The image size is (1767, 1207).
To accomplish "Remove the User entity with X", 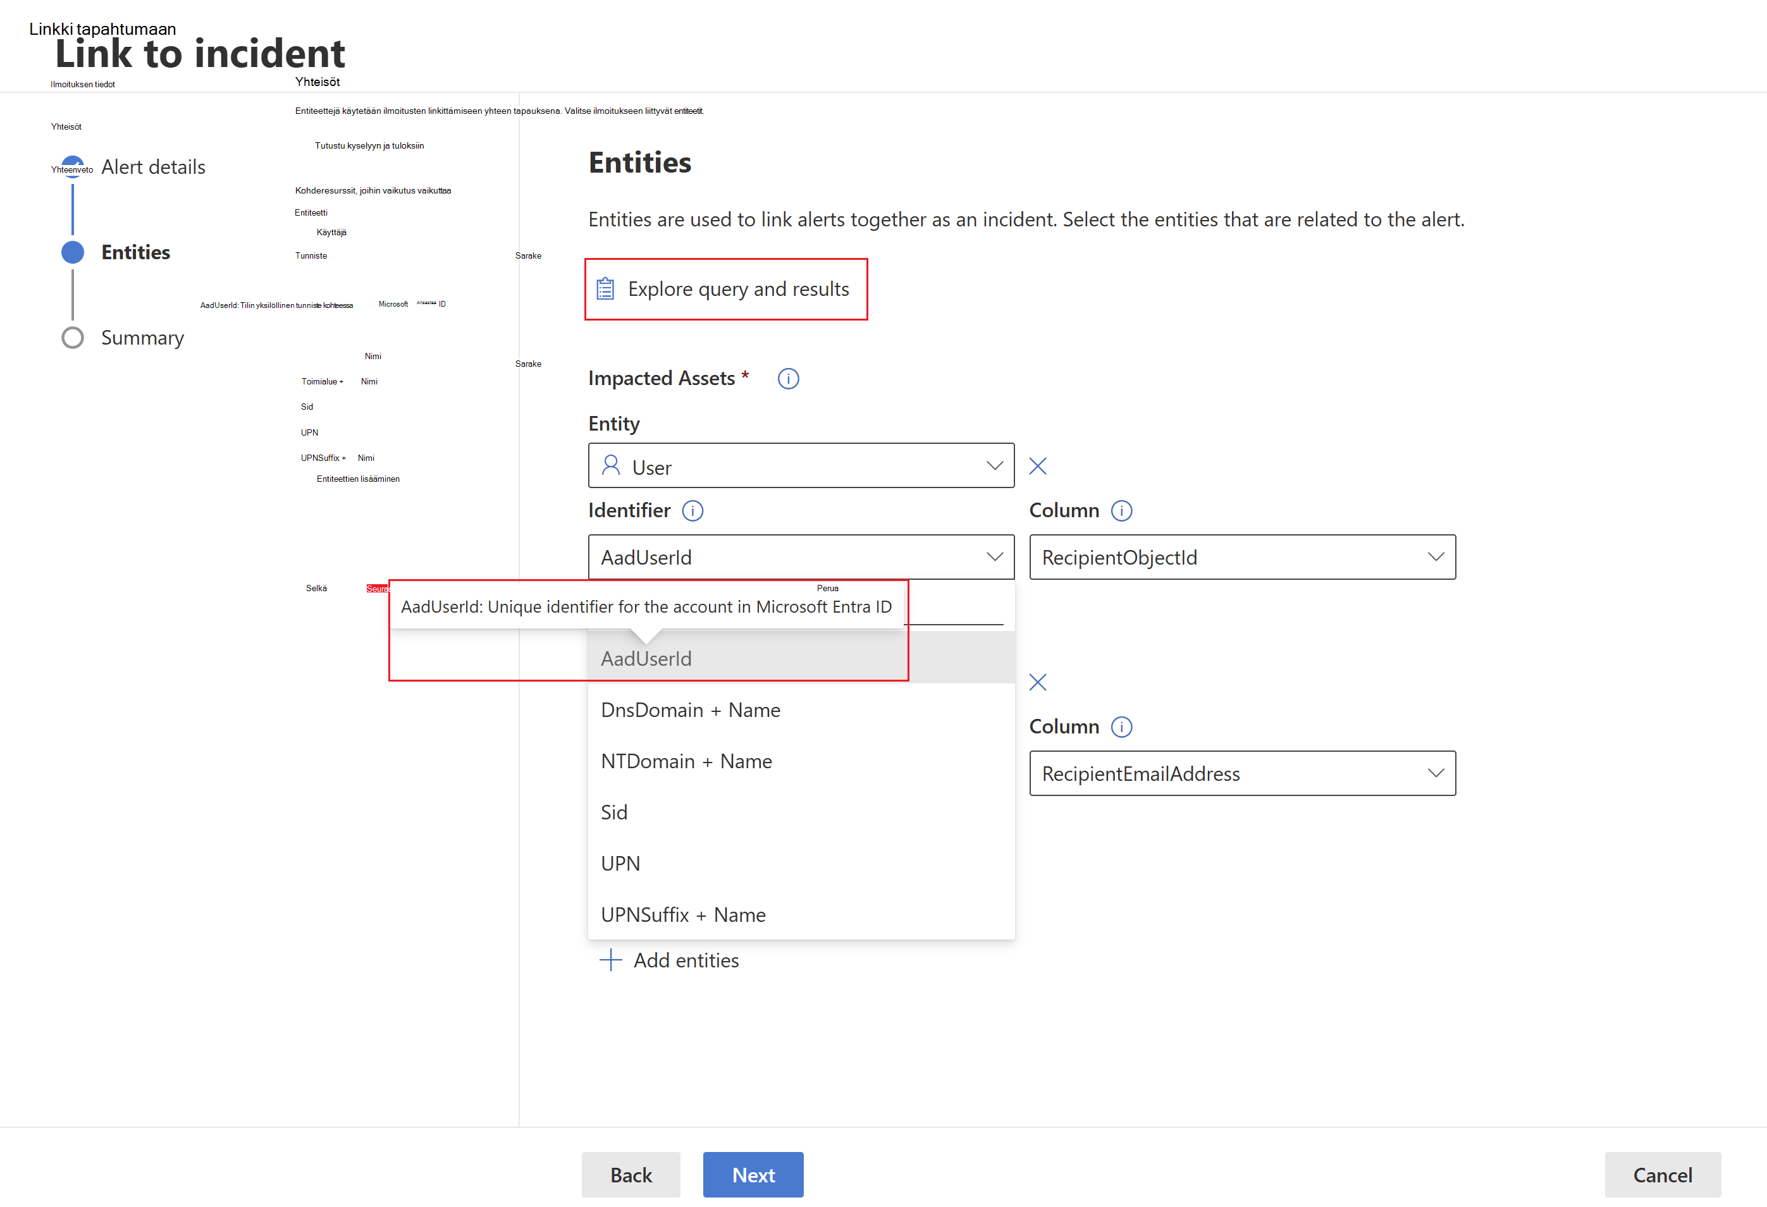I will [1037, 466].
